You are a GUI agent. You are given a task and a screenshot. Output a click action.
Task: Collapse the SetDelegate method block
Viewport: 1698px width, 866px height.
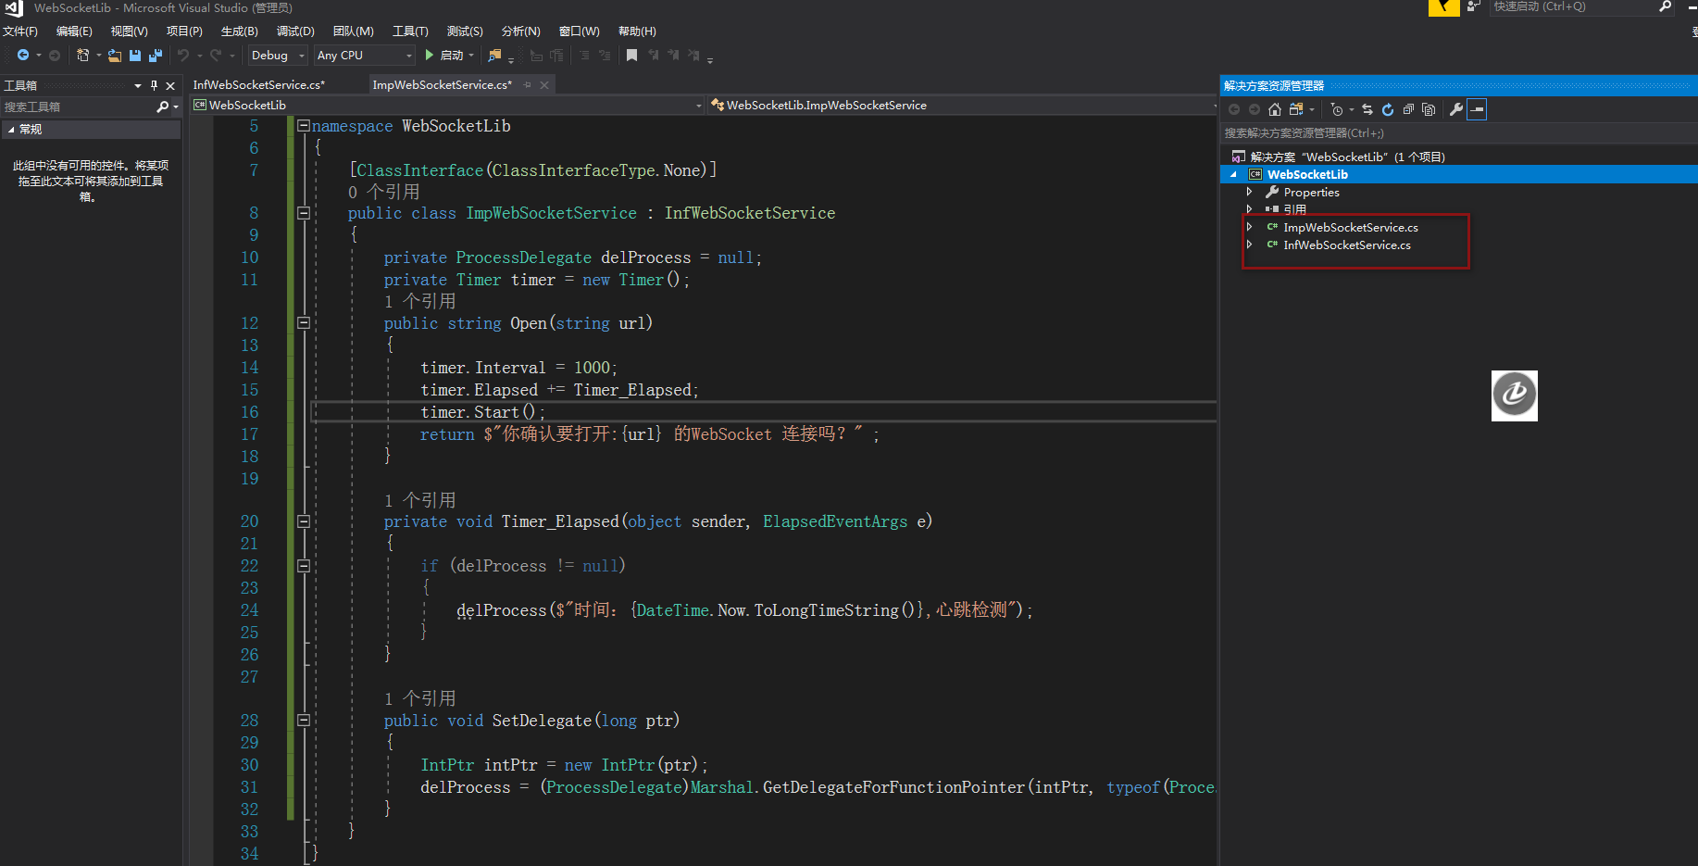(303, 720)
